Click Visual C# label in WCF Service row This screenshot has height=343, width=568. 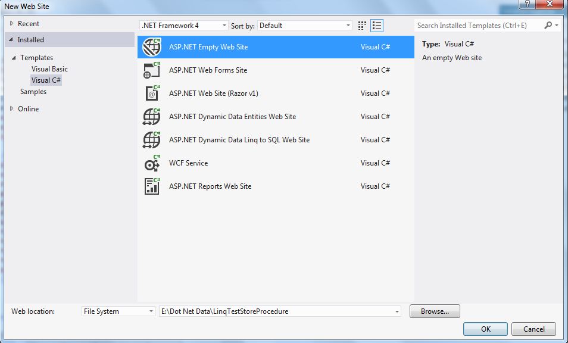[375, 163]
